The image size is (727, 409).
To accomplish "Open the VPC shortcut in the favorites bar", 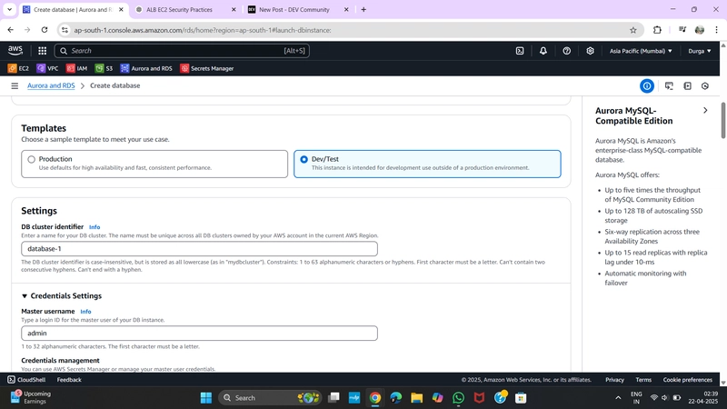I will (x=48, y=68).
